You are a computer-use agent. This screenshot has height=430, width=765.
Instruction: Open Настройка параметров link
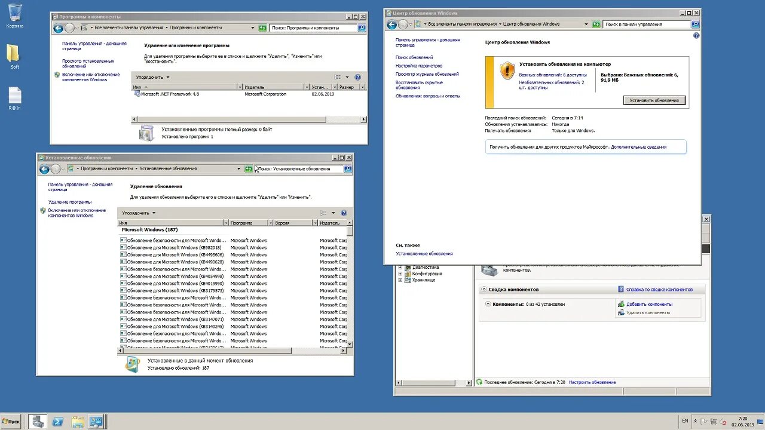coord(419,66)
